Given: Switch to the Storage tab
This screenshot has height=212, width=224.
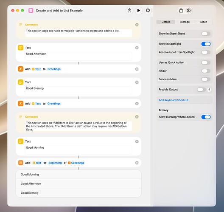Looking at the screenshot, I should [185, 22].
